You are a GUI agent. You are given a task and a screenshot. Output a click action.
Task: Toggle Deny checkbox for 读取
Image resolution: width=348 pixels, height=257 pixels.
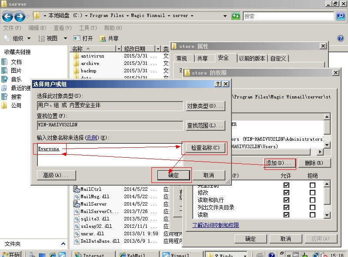coord(312,215)
